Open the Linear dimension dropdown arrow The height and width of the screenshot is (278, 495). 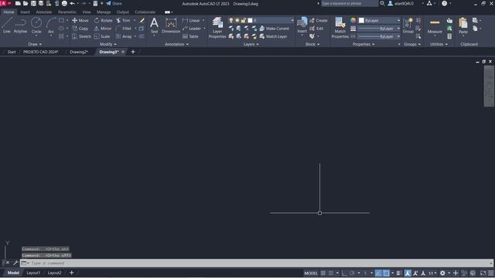click(x=203, y=21)
